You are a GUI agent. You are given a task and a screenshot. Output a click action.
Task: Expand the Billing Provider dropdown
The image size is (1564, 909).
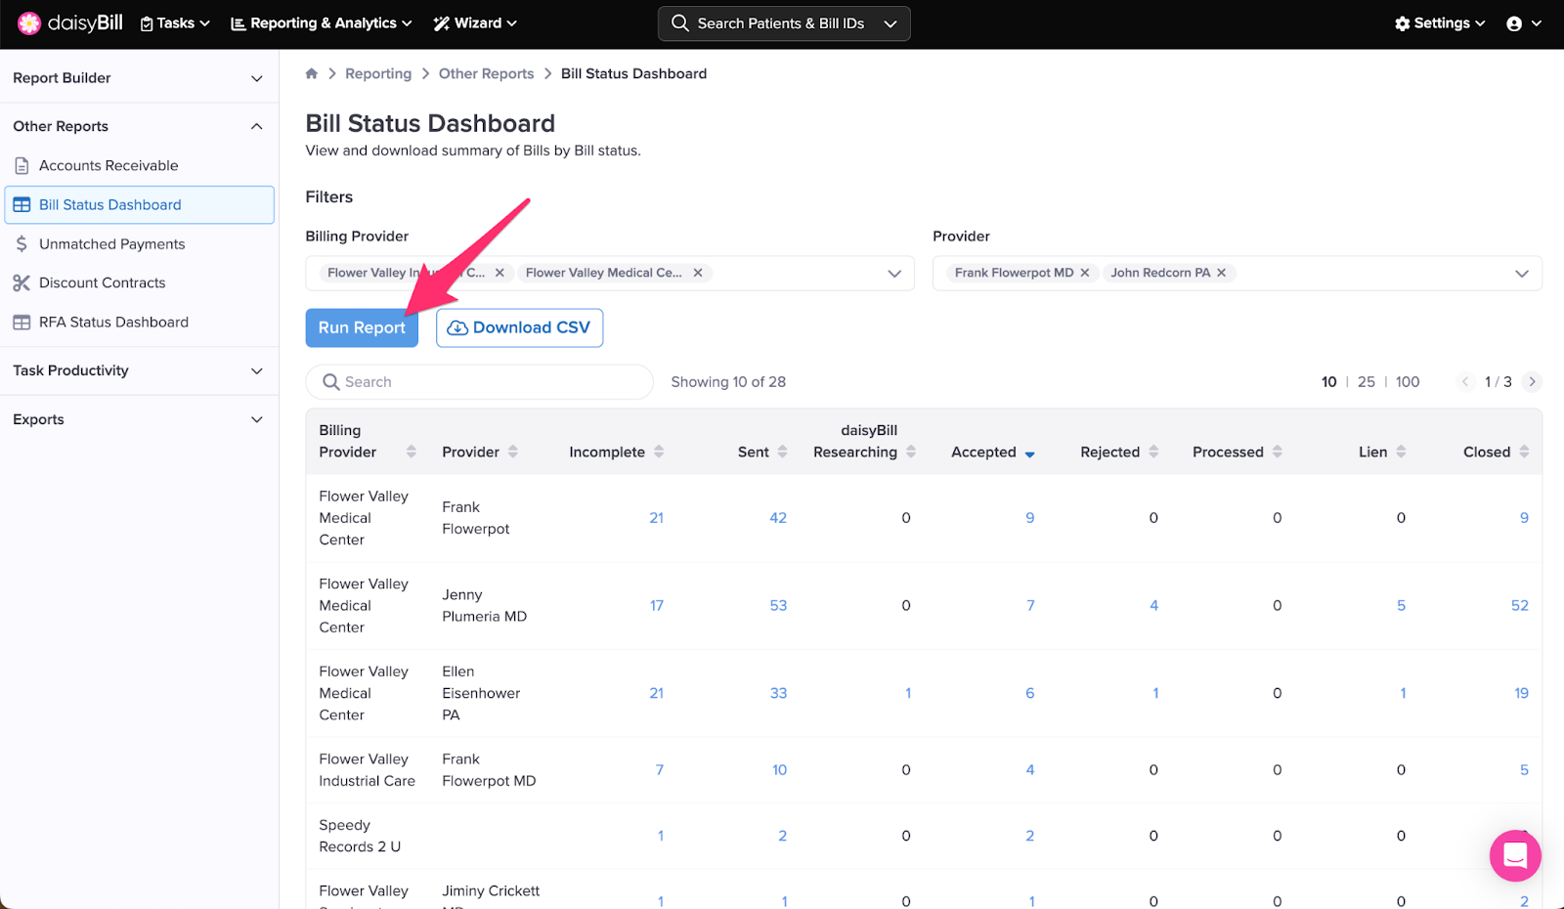(893, 274)
